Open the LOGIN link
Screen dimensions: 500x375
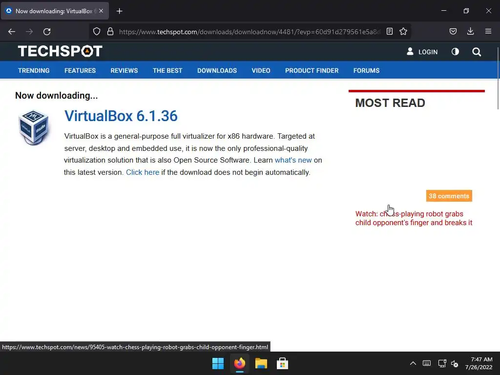[428, 52]
